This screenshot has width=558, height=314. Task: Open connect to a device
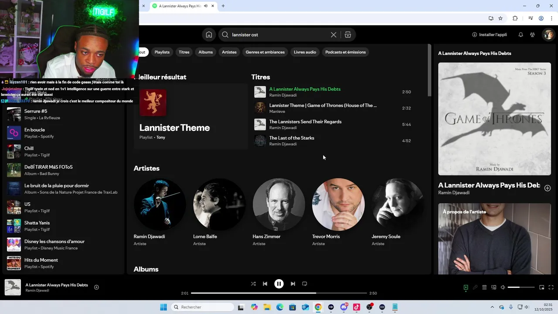[494, 287]
